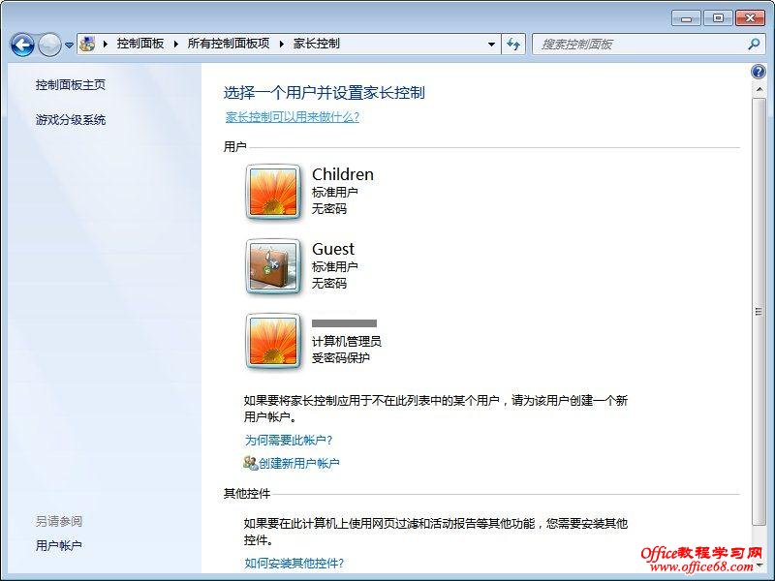Click the refresh button beside address bar
This screenshot has height=581, width=775.
tap(513, 44)
